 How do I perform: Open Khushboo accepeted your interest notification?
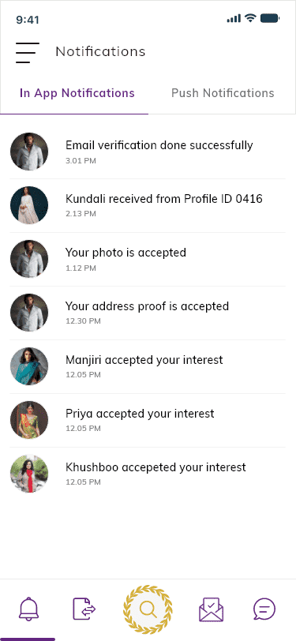tap(148, 474)
